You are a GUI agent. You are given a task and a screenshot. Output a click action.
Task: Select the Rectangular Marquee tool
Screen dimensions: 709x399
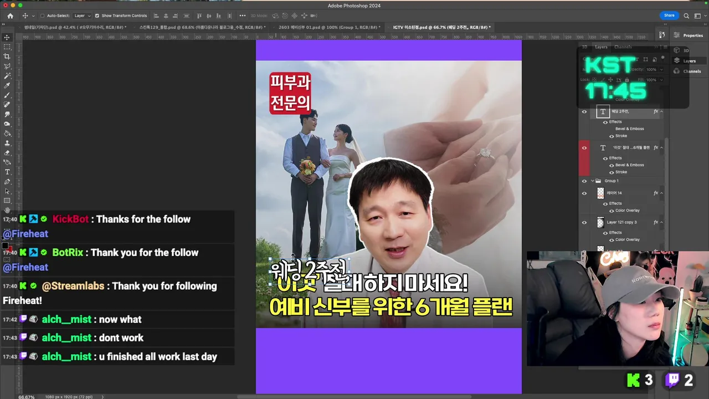point(7,47)
